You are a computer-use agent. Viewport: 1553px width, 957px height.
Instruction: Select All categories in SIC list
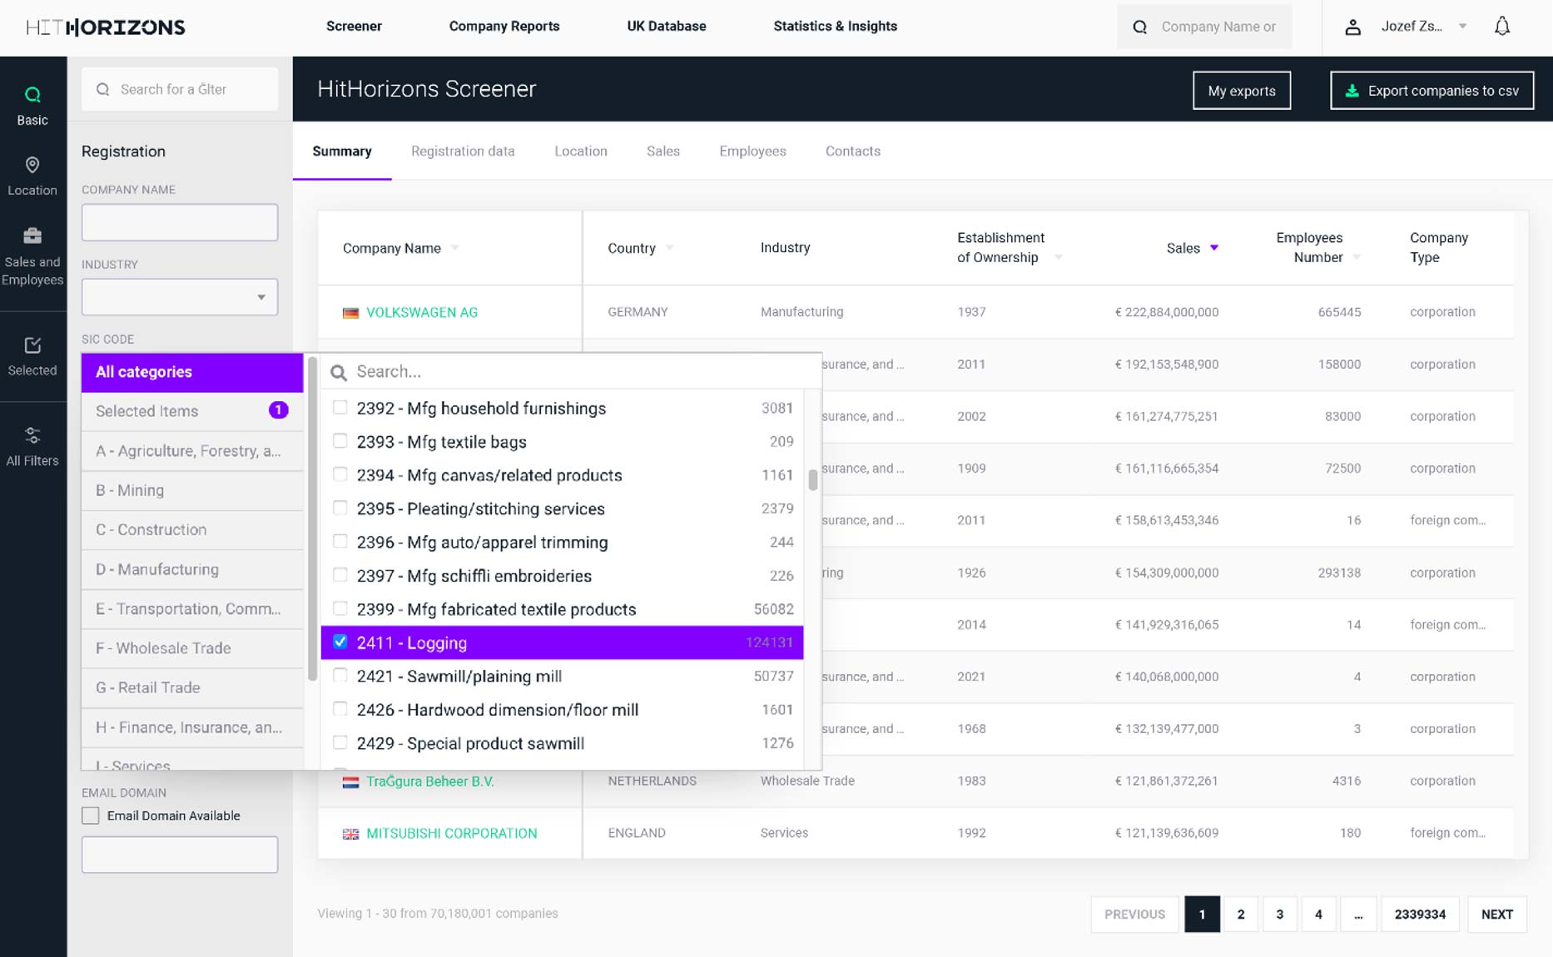pos(192,372)
